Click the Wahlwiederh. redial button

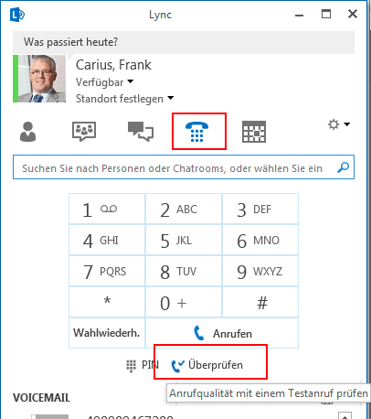[x=107, y=333]
